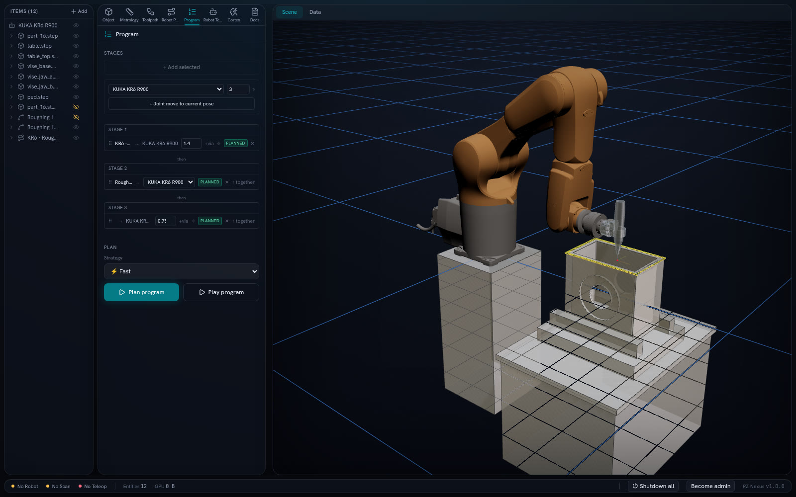Click the Stage 1 PLANNED badge
The height and width of the screenshot is (497, 796).
pos(235,143)
